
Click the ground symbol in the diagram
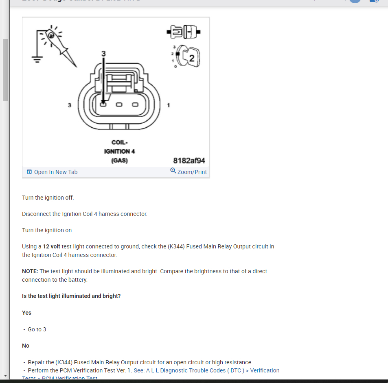click(x=37, y=59)
